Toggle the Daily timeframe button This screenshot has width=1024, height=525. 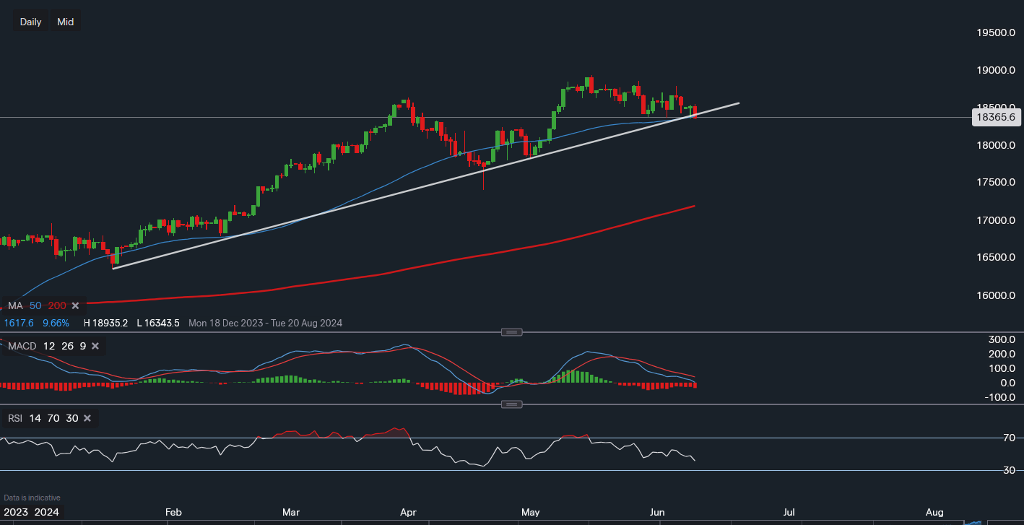[30, 21]
